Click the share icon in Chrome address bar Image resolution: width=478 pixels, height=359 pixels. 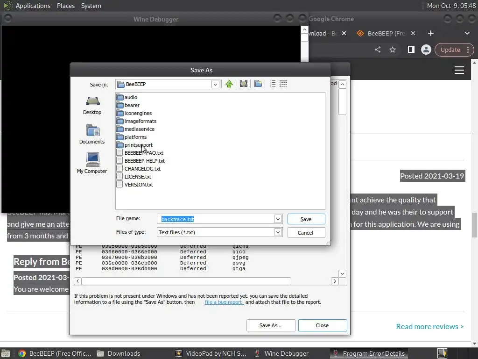(378, 50)
